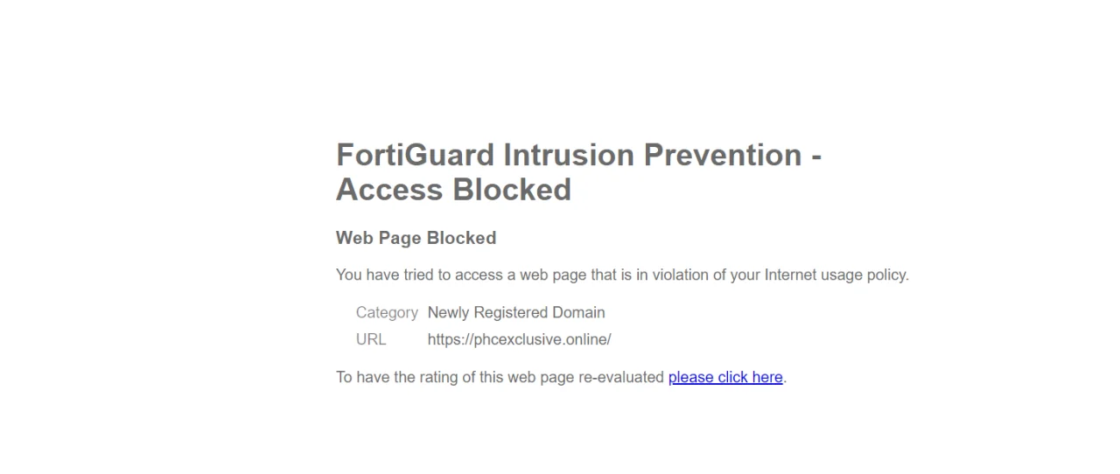Select the "Category" field label
Viewport: 1120px width, 474px height.
[x=387, y=312]
